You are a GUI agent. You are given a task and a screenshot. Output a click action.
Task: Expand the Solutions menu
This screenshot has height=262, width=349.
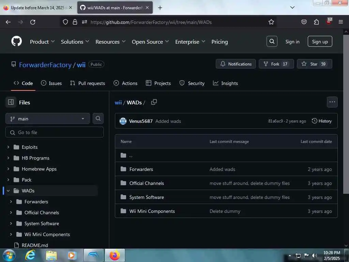coord(75,42)
